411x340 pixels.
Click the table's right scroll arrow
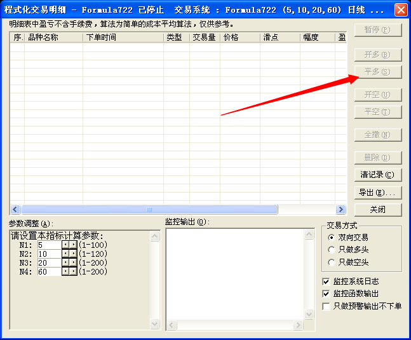(x=340, y=210)
